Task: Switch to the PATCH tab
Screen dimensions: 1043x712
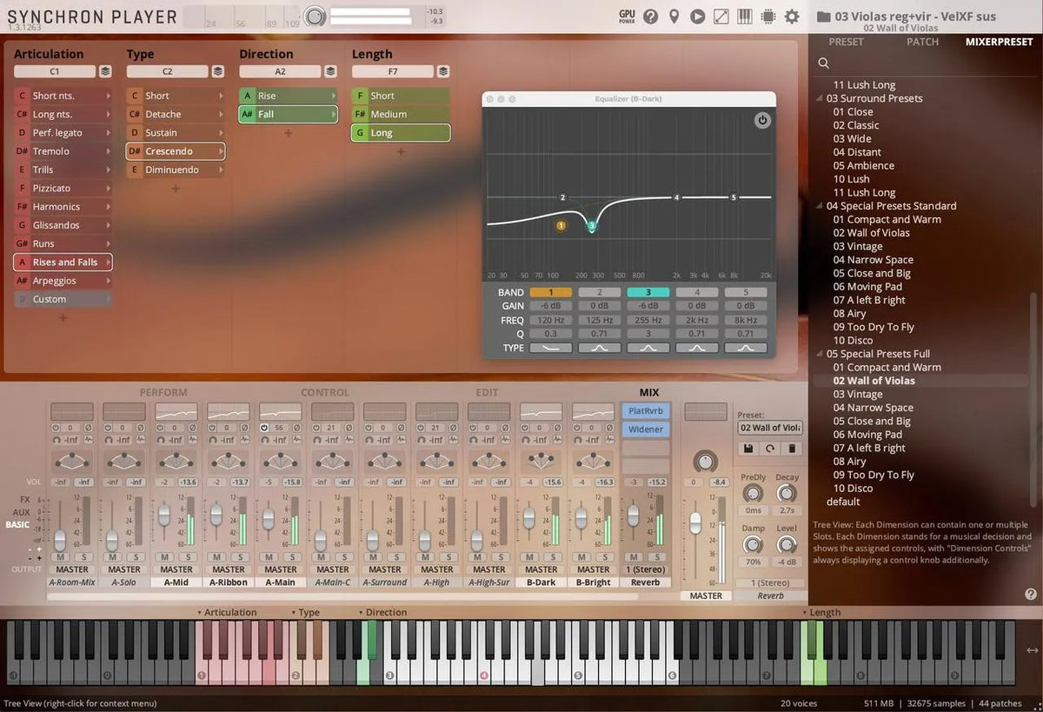Action: point(922,41)
